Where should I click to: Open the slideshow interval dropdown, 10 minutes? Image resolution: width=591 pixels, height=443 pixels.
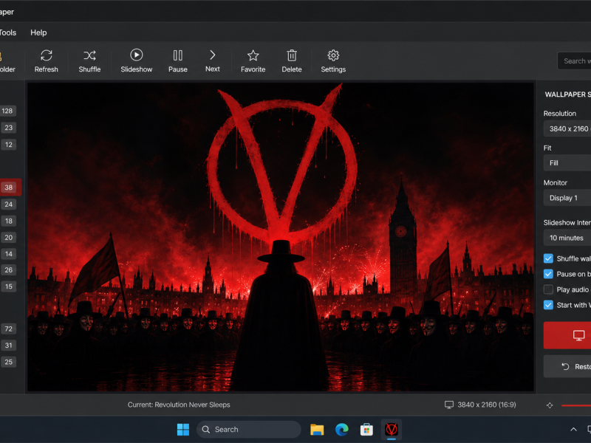[x=567, y=238]
